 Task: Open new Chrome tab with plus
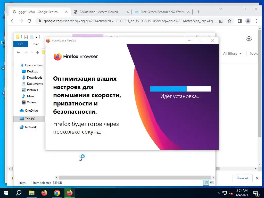[x=198, y=12]
